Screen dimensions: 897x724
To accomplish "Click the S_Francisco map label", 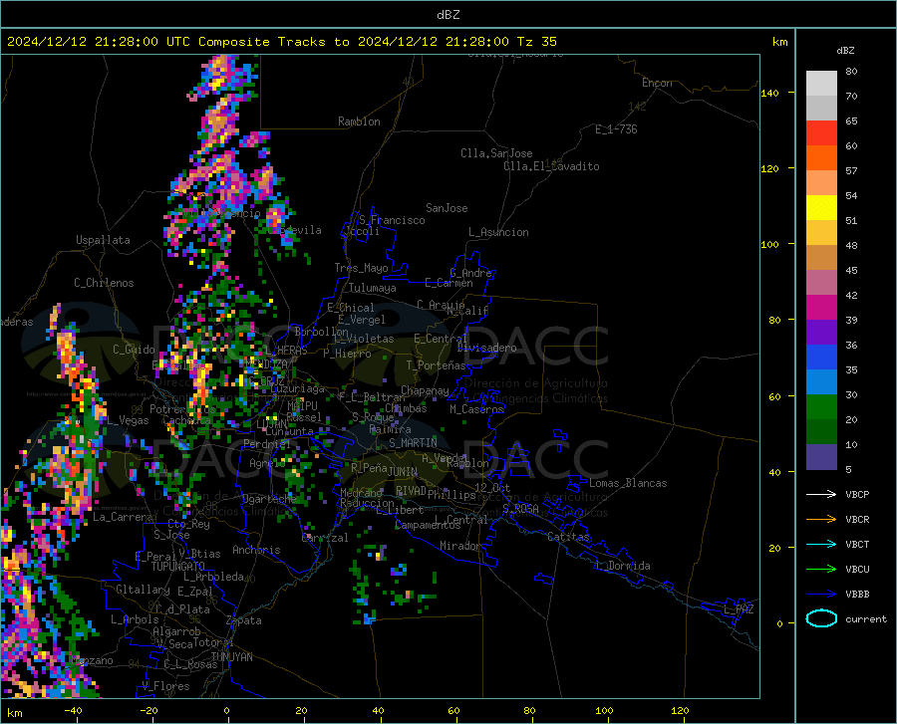I will tap(392, 220).
